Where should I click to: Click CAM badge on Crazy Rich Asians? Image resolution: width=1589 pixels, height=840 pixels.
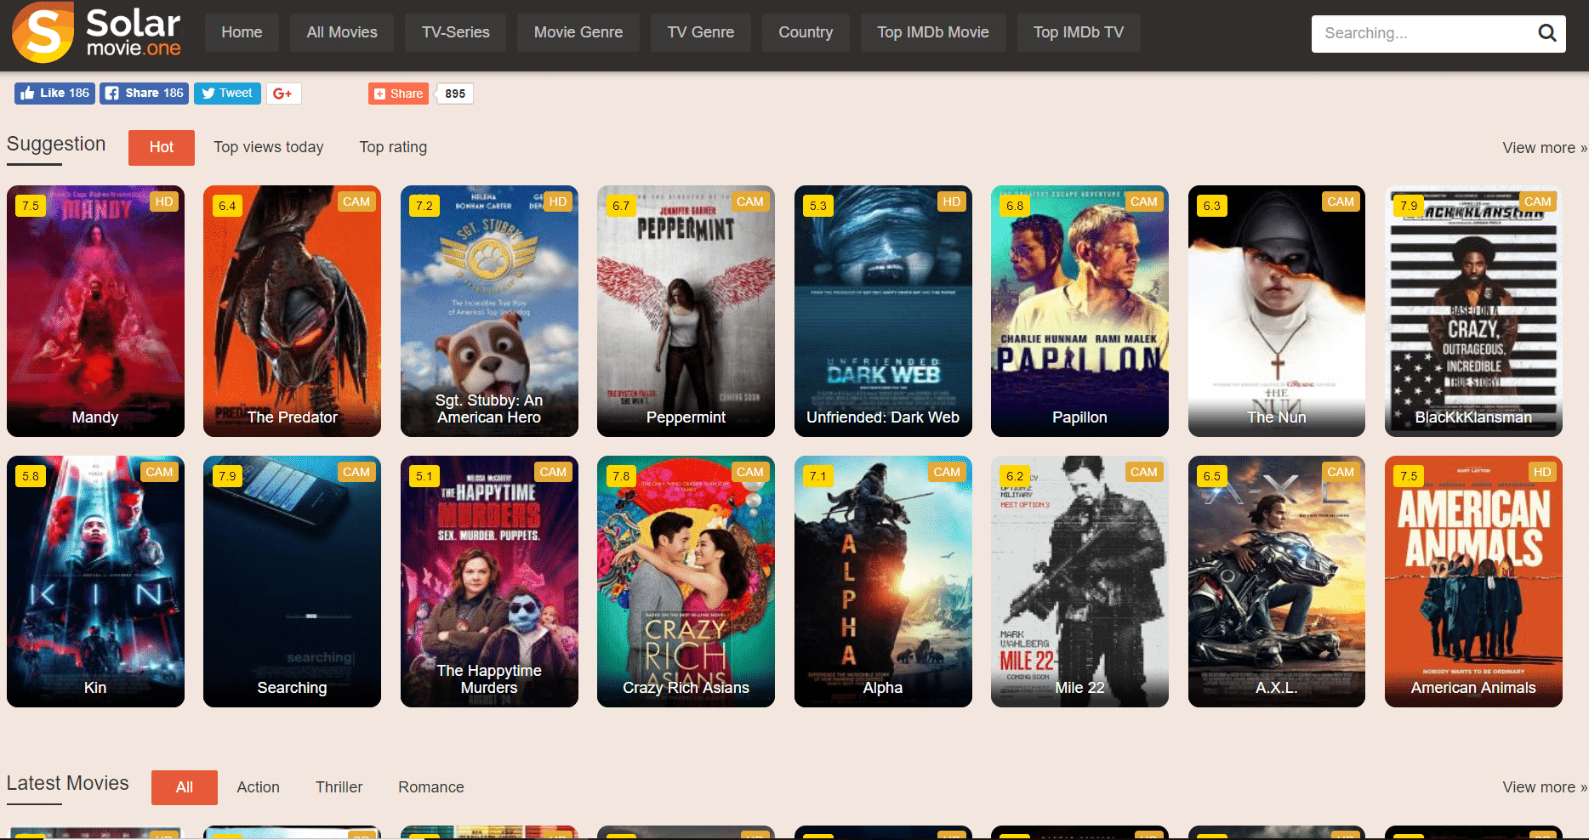point(750,472)
